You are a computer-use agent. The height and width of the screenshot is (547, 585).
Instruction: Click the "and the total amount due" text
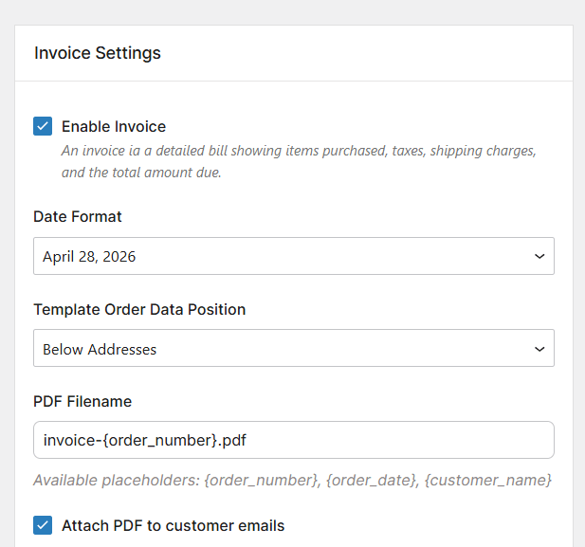141,173
